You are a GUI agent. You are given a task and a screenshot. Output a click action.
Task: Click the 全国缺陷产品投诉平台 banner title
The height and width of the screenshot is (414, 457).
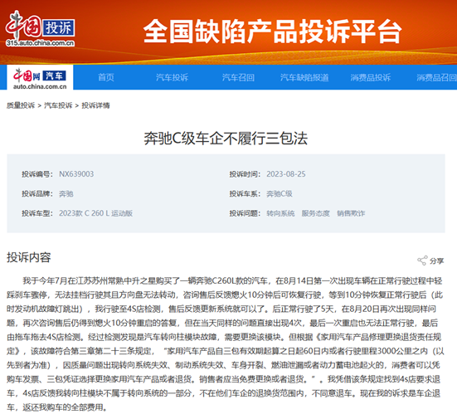[272, 32]
